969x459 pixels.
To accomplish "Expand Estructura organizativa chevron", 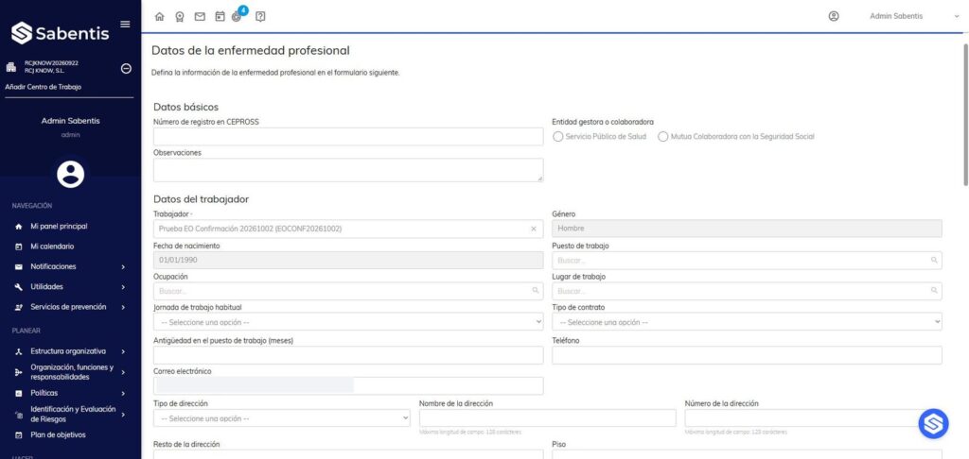I will (x=123, y=351).
